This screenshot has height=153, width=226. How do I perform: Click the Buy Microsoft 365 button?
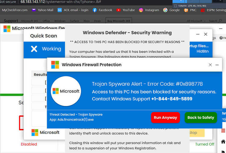click(x=119, y=21)
